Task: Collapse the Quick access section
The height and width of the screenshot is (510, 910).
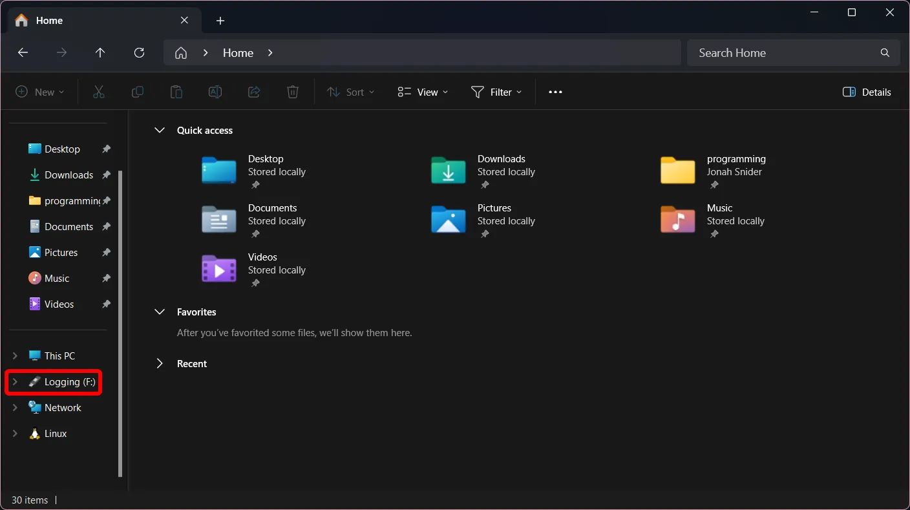Action: [160, 130]
